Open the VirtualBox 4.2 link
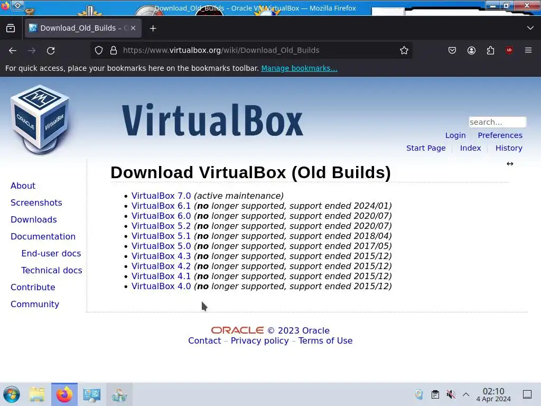The width and height of the screenshot is (541, 406). (x=161, y=266)
